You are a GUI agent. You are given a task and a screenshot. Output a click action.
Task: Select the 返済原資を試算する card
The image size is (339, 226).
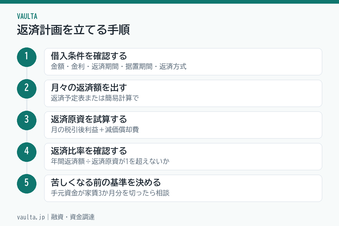click(183, 125)
